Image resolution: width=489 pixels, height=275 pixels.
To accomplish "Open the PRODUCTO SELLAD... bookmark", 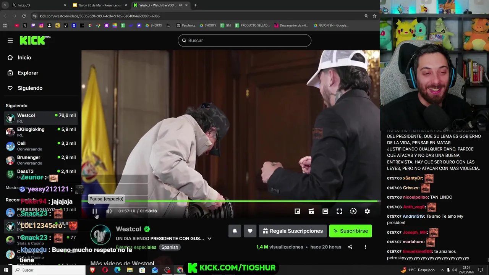I will pos(252,26).
